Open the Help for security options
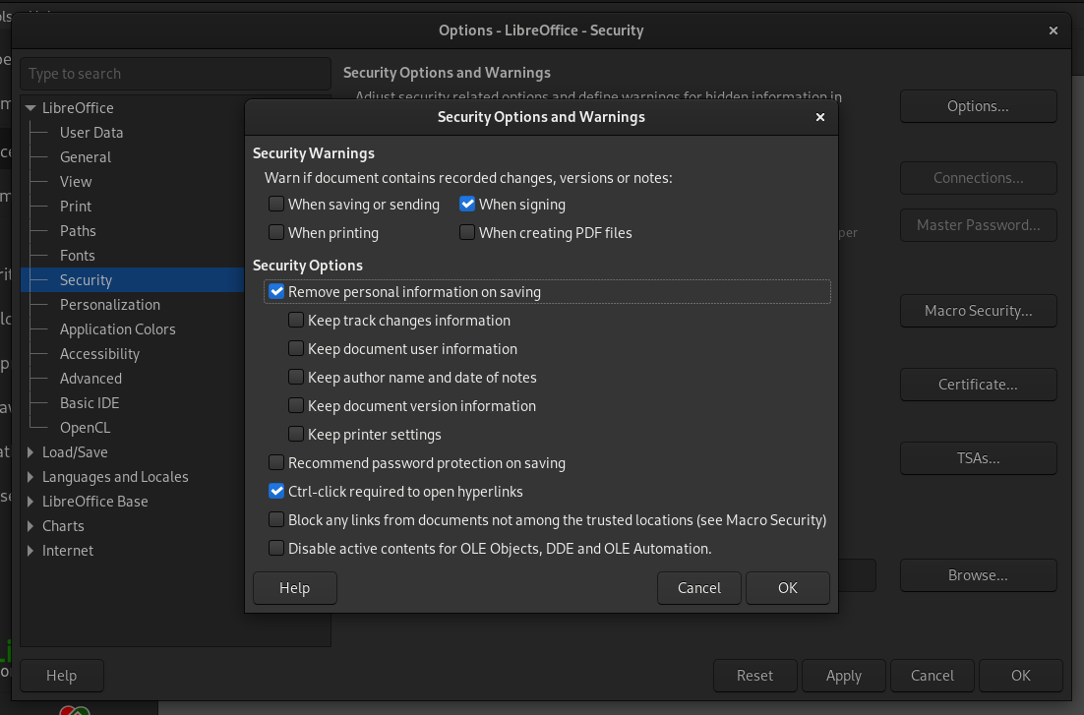Screen dimensions: 1084x715 click(294, 587)
